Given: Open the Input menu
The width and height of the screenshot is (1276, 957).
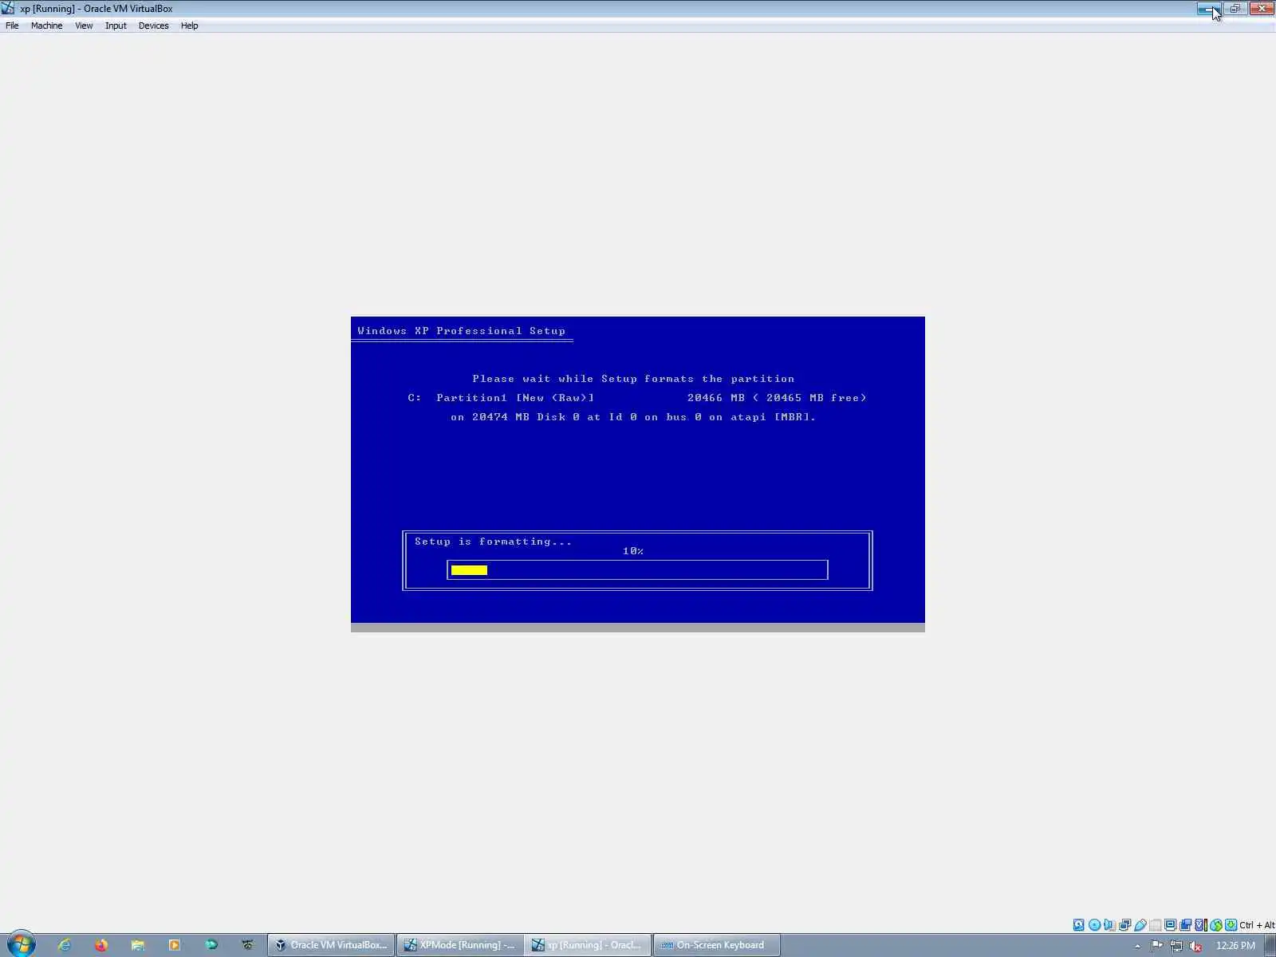Looking at the screenshot, I should click(116, 26).
